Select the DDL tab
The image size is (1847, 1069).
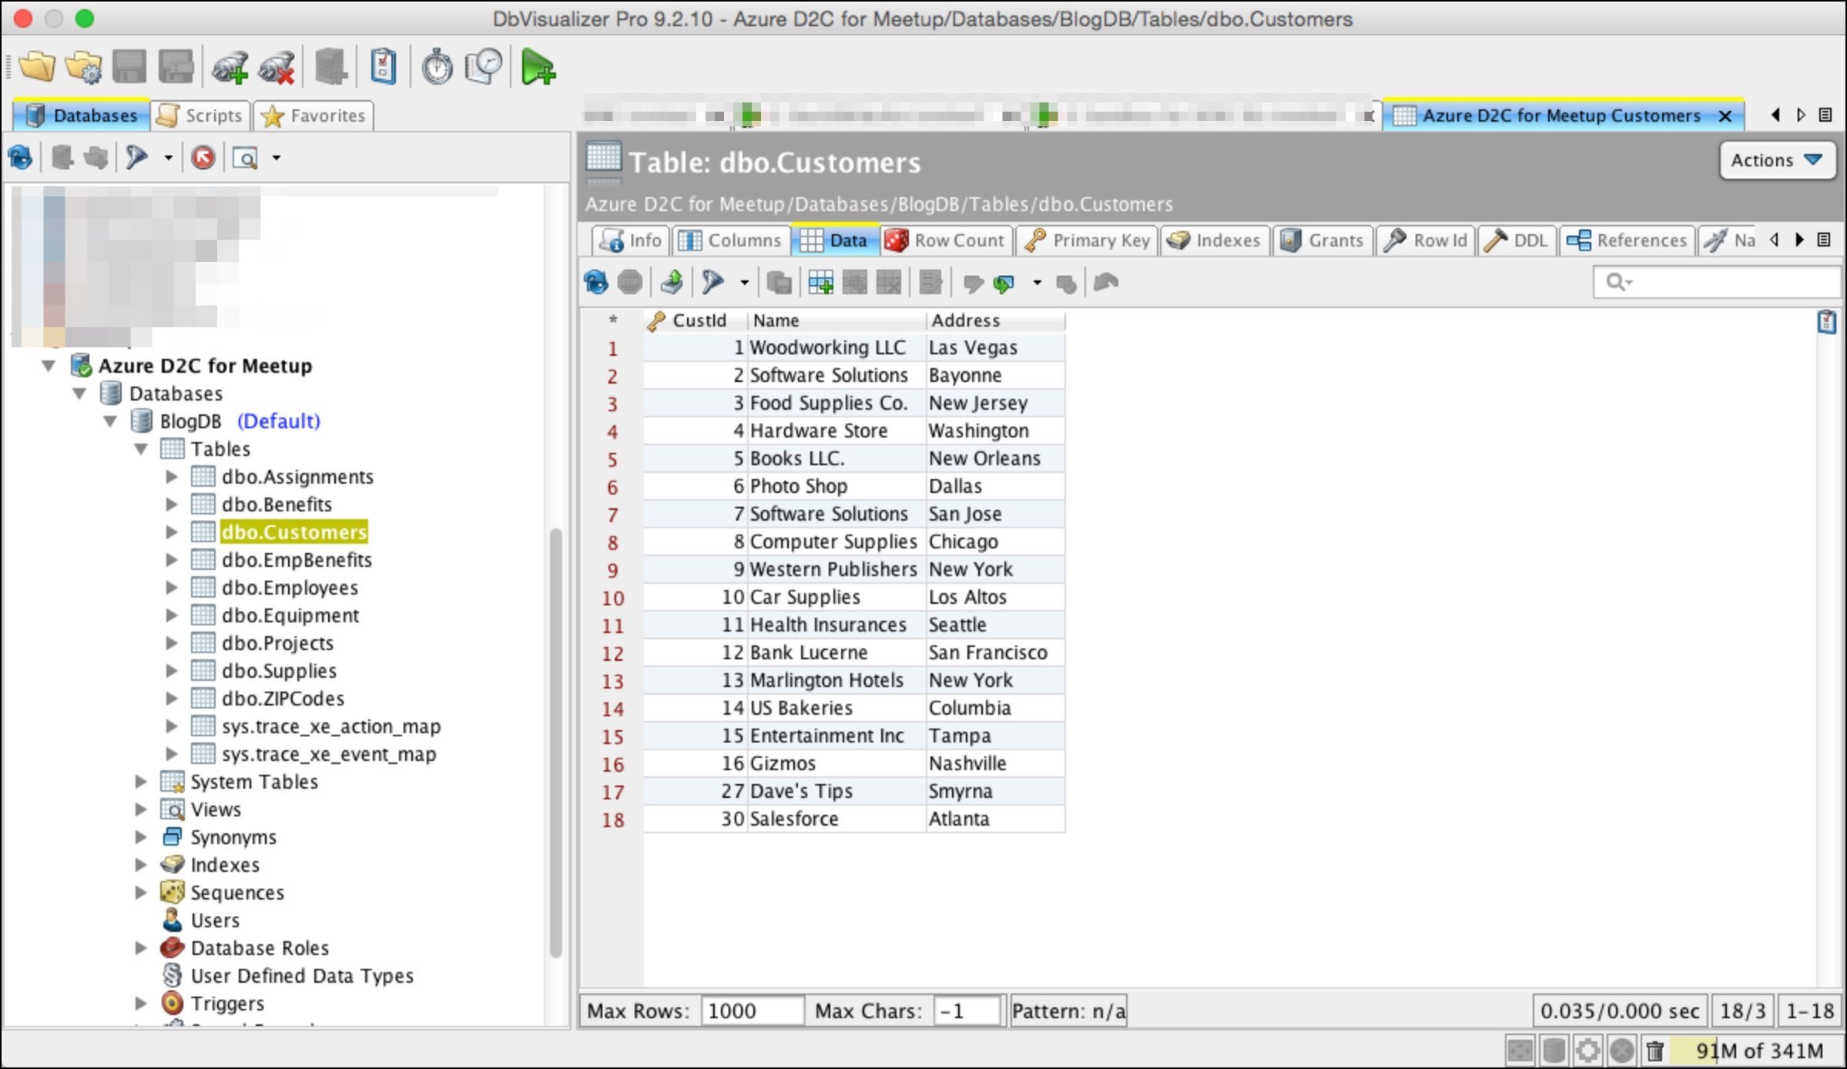coord(1517,240)
